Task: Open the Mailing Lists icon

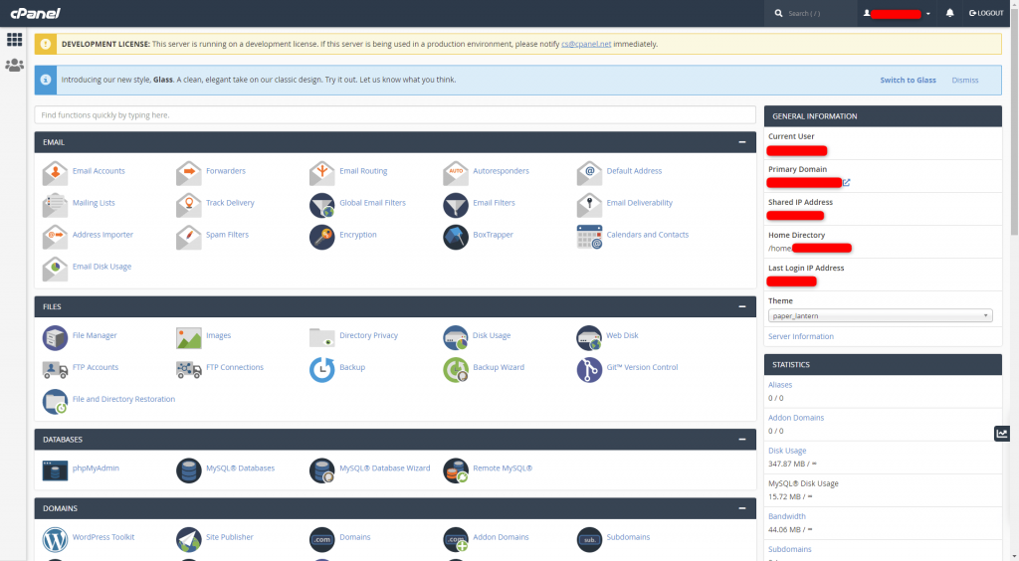Action: pos(56,205)
